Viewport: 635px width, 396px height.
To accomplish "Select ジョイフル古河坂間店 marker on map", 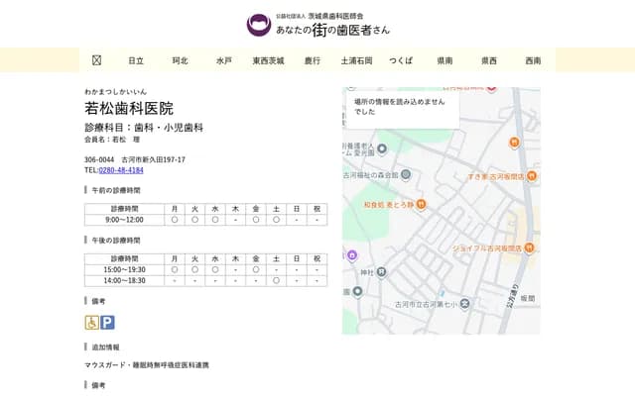I will [x=529, y=247].
